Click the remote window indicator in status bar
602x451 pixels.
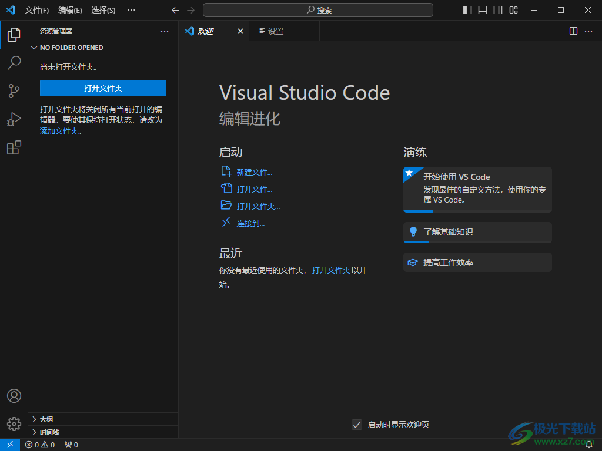point(10,445)
